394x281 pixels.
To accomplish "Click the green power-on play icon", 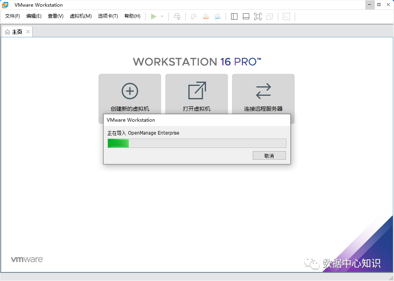I will click(153, 16).
